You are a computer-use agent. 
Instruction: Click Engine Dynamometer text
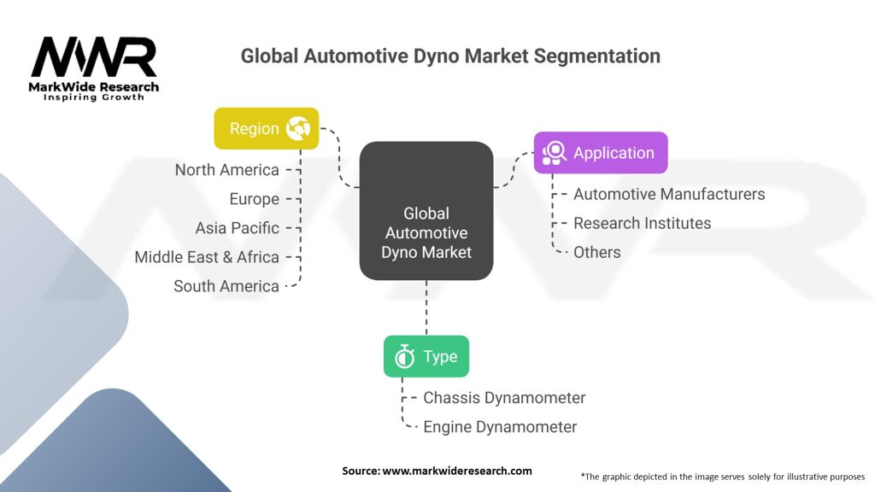pos(500,427)
